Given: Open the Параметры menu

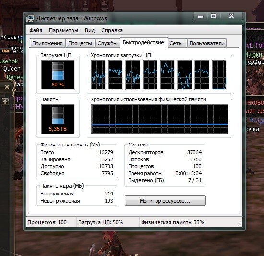Looking at the screenshot, I should coord(63,30).
